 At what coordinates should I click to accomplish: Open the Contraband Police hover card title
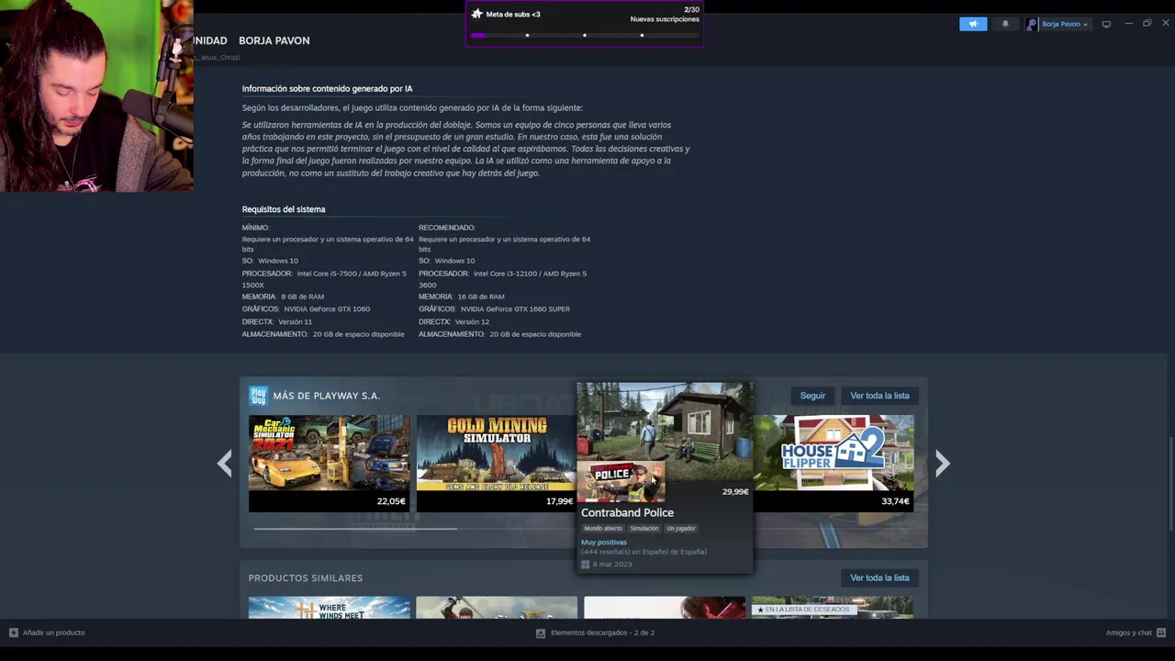click(627, 512)
